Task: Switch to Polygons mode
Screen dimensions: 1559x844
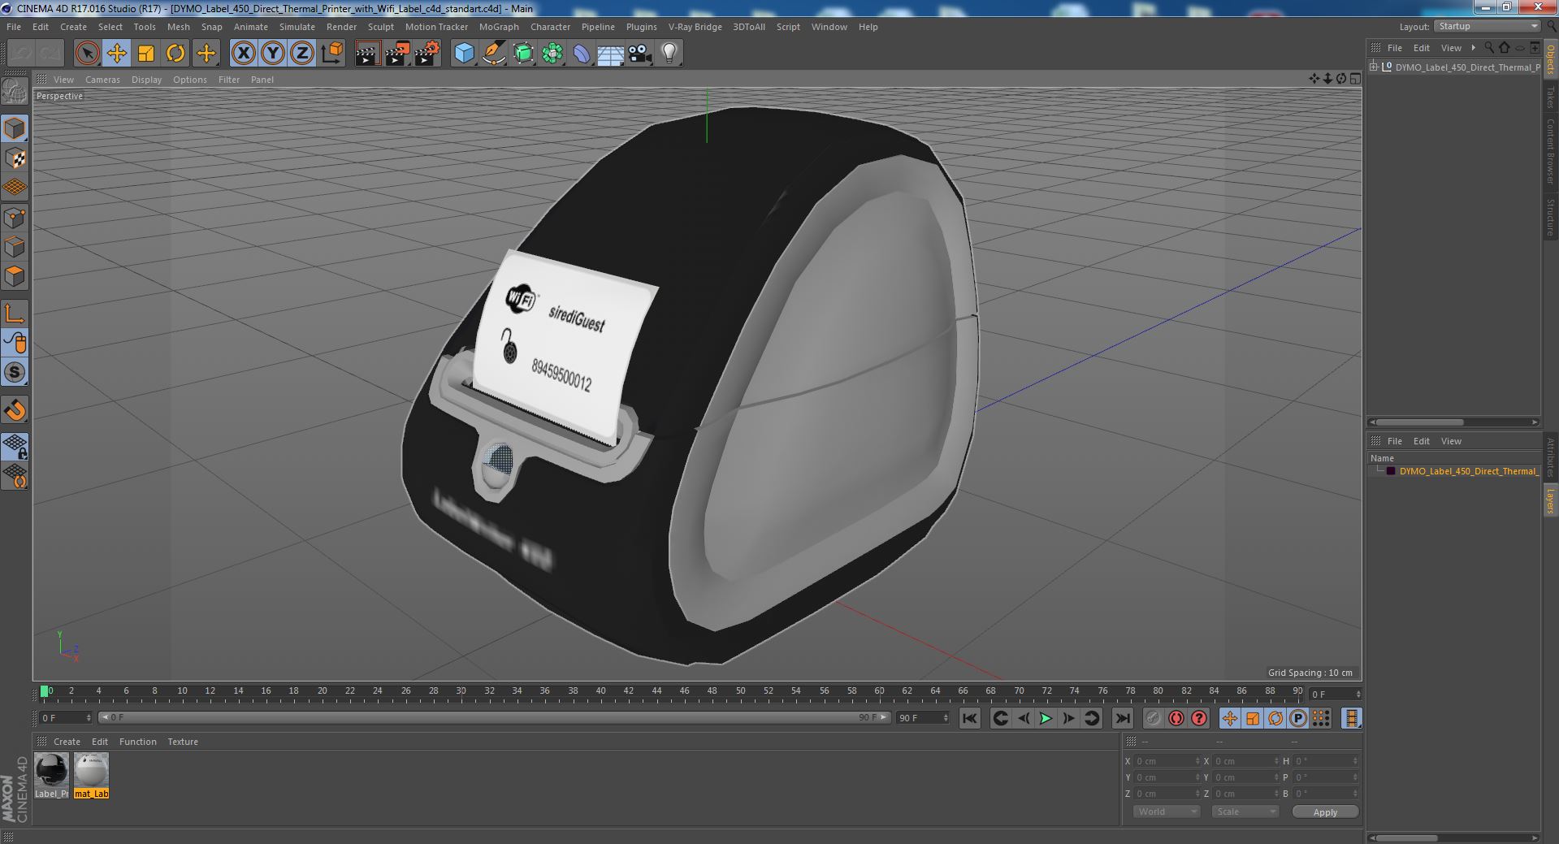Action: [x=15, y=276]
